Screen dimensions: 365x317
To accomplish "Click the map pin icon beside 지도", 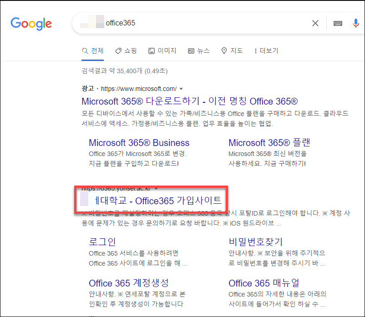I will (x=224, y=50).
